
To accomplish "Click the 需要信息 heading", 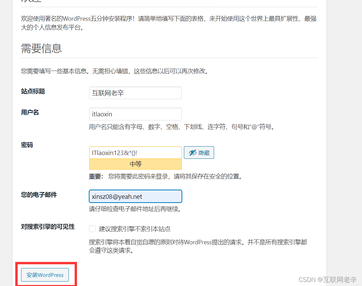I will 41,49.
